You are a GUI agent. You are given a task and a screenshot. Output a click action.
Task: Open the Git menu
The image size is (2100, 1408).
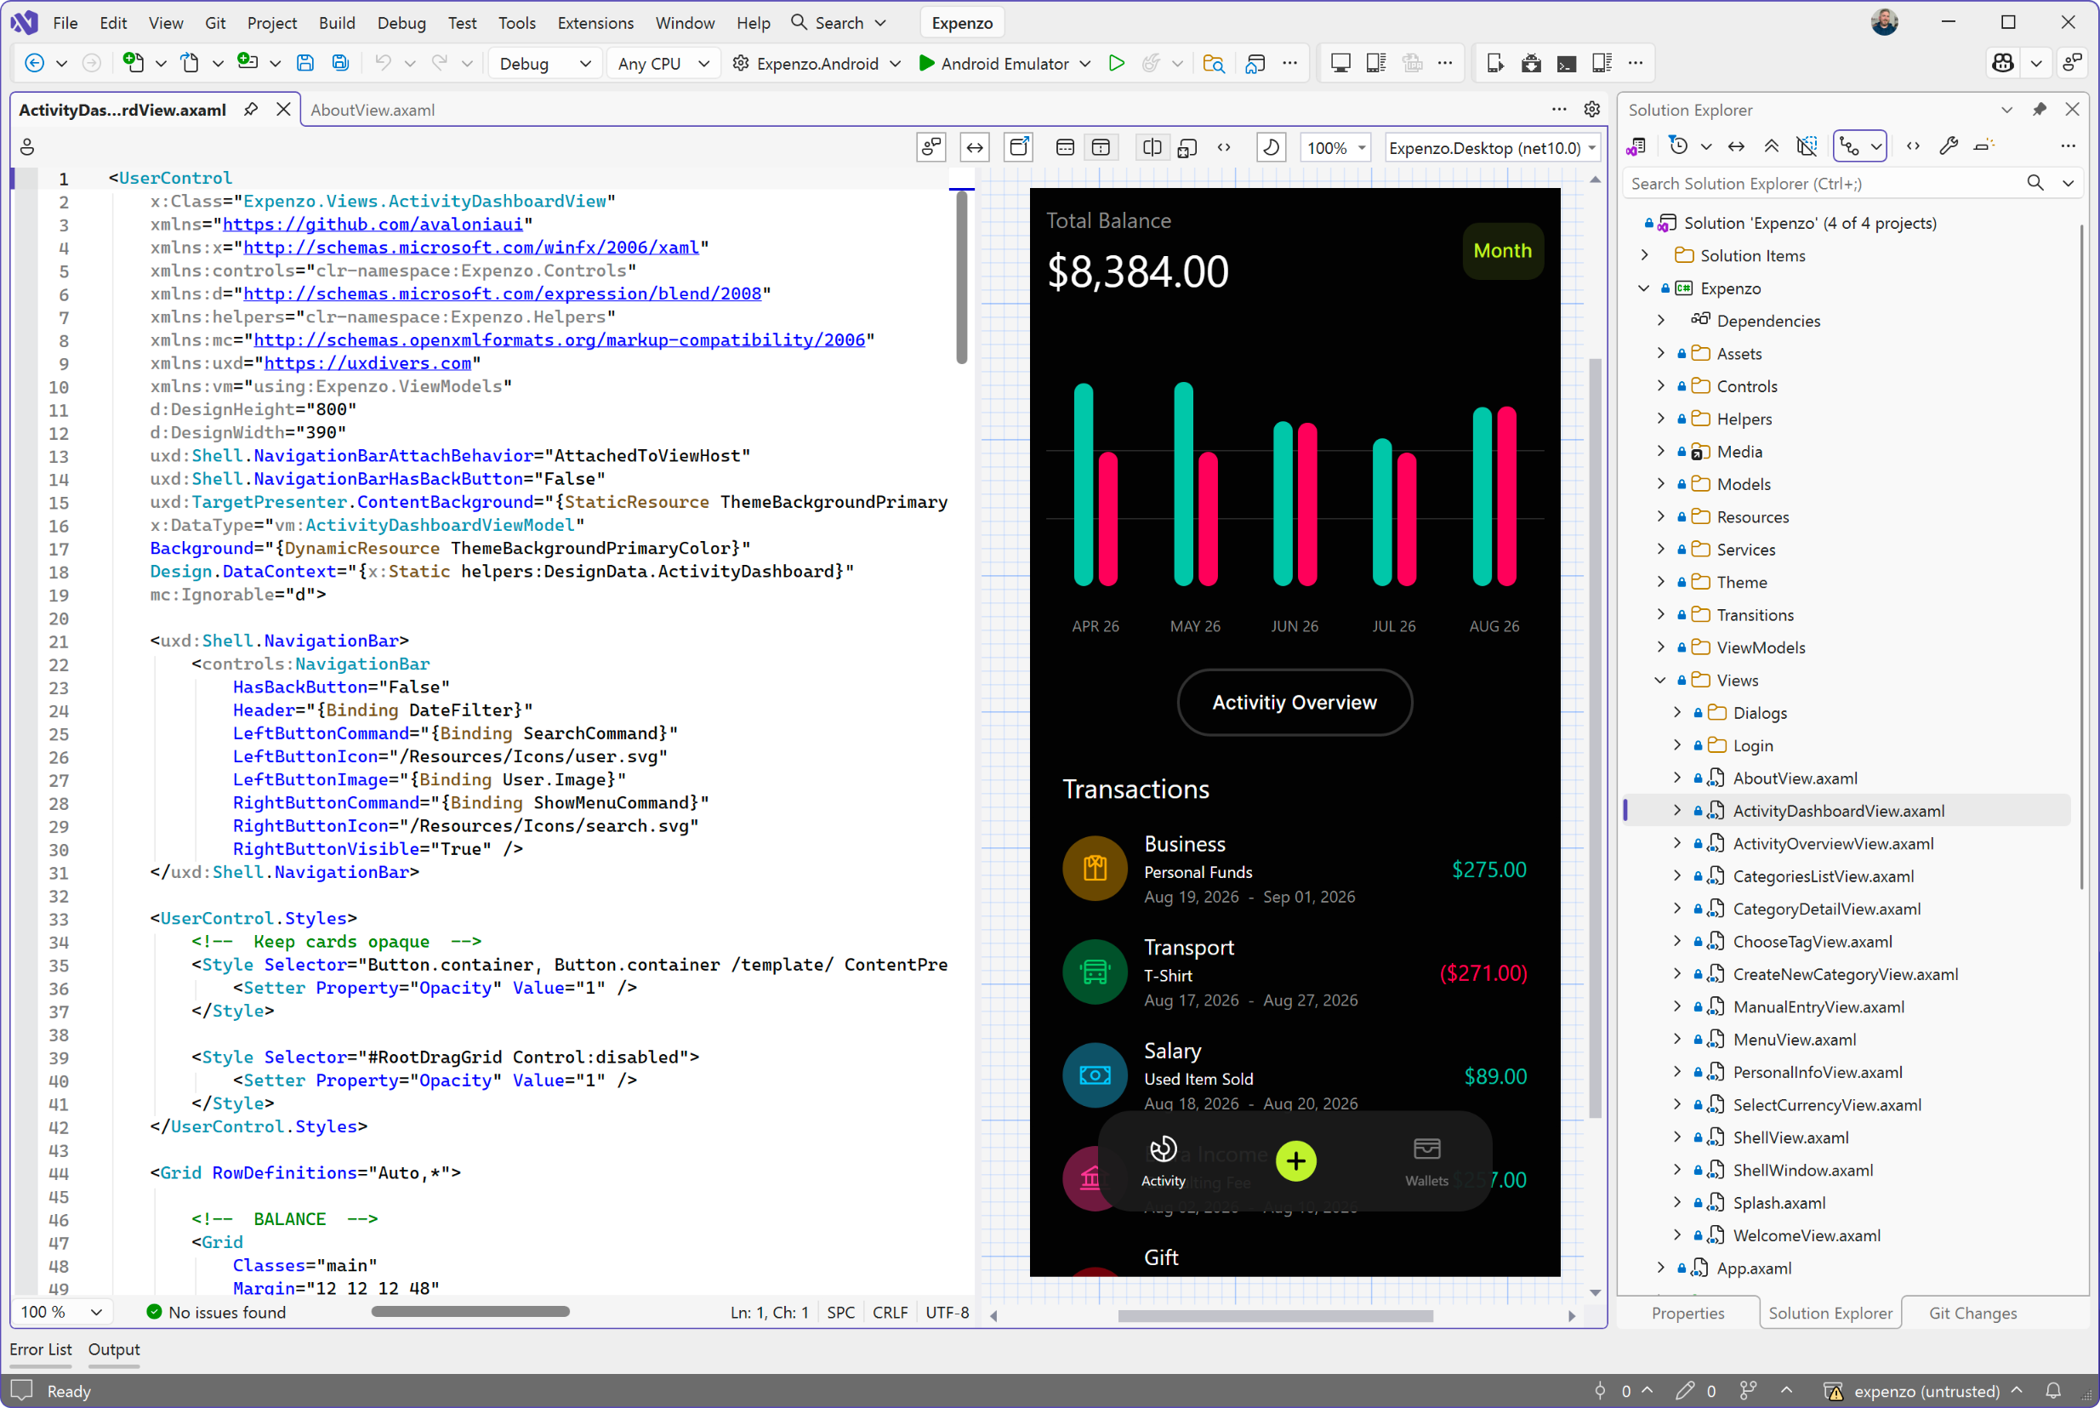[x=215, y=22]
